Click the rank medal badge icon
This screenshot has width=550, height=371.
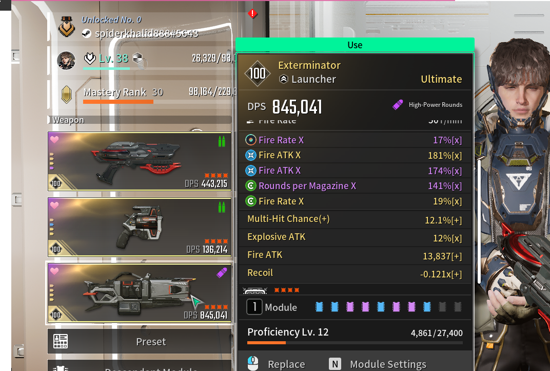pos(66,27)
